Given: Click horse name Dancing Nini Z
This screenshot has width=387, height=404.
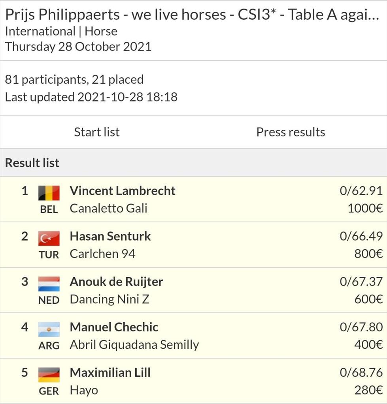Looking at the screenshot, I should click(109, 299).
